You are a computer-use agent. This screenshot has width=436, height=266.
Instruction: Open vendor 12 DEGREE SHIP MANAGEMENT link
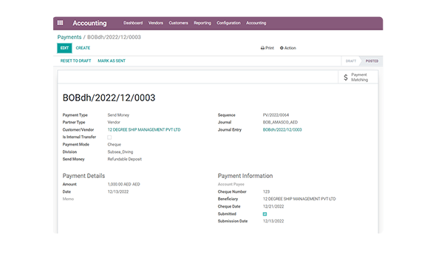click(x=144, y=130)
